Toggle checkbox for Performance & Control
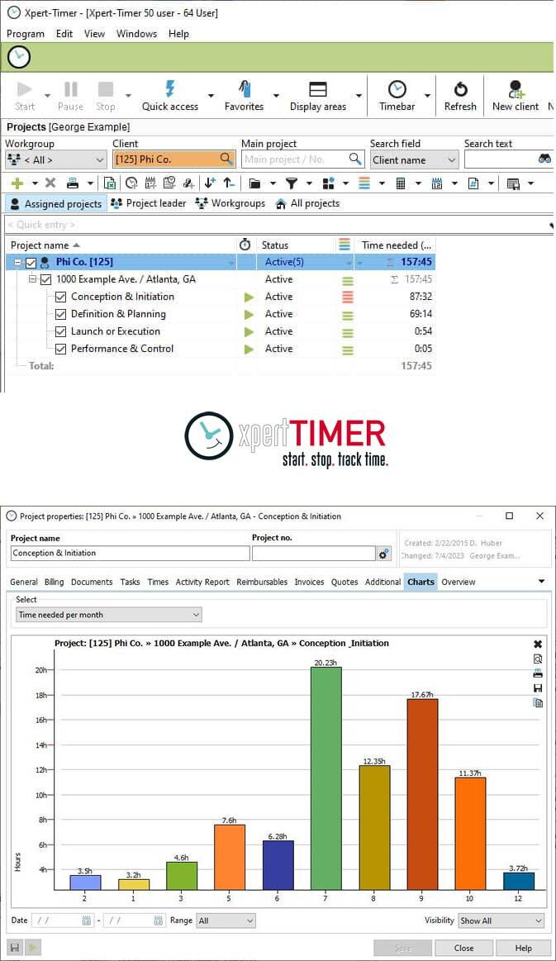 (x=60, y=349)
